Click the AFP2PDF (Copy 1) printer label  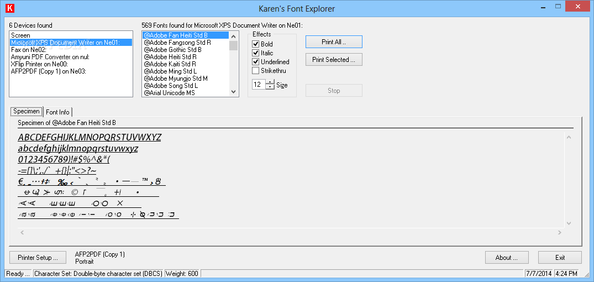[100, 254]
